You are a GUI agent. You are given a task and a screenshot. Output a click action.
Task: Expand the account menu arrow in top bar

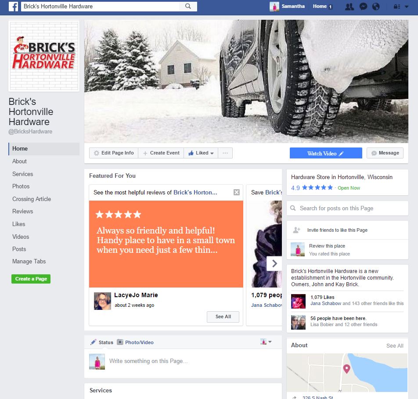tap(407, 7)
